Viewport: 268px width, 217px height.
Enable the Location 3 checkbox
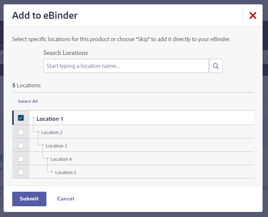click(21, 145)
